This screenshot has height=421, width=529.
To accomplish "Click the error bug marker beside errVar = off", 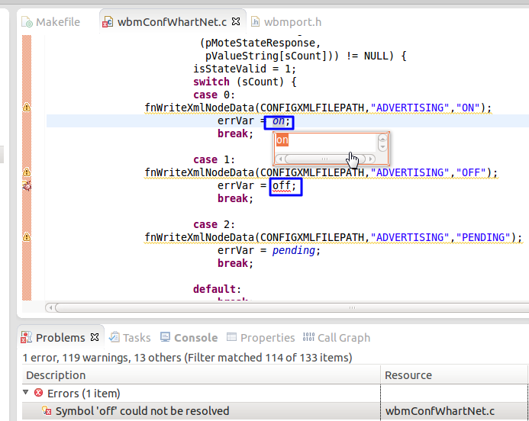I will coord(27,185).
